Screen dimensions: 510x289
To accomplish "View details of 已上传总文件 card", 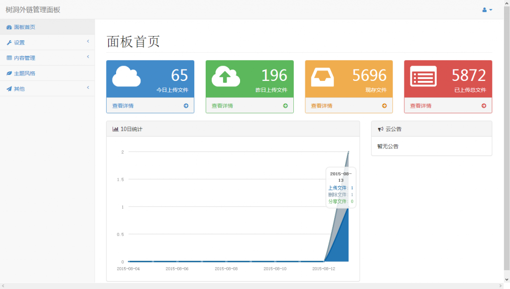I will point(448,106).
